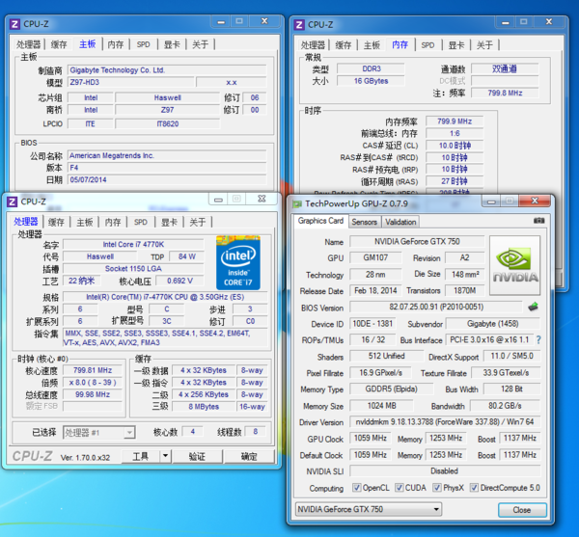The image size is (579, 537).
Task: Toggle the PhysX checkbox
Action: [x=437, y=488]
